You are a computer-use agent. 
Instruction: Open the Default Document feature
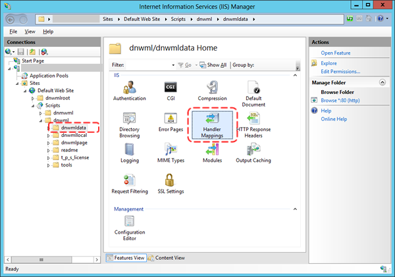tap(253, 93)
